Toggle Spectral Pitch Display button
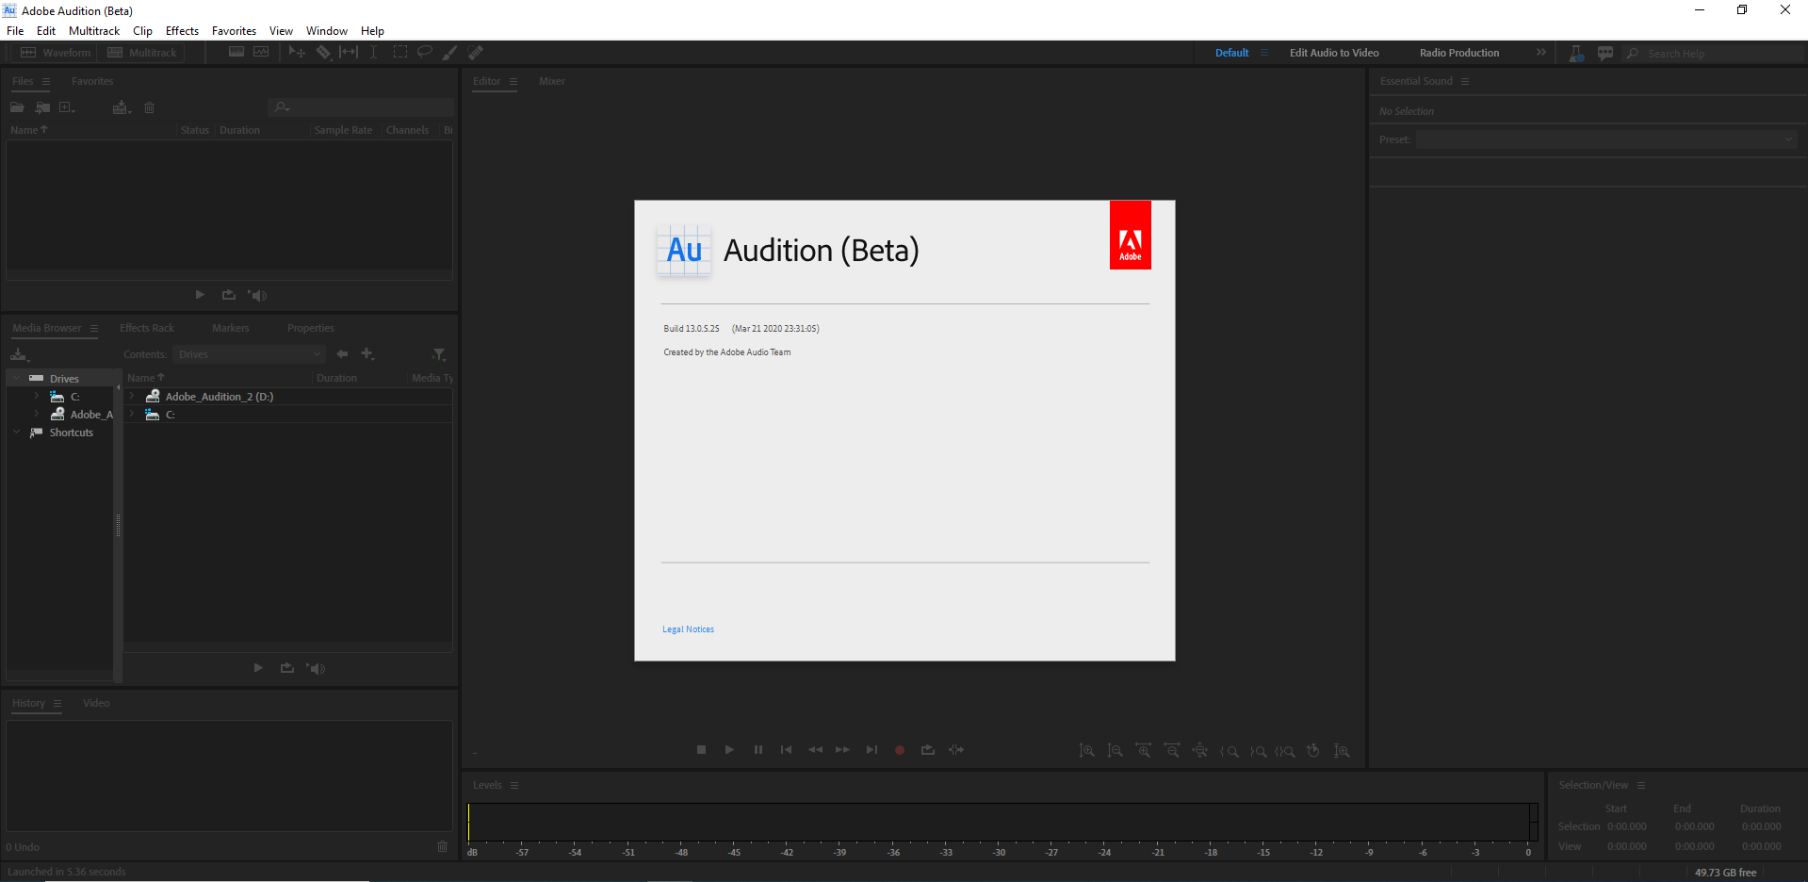The image size is (1808, 882). (261, 52)
